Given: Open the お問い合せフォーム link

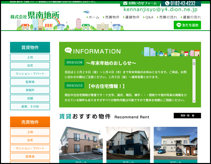Looking at the screenshot, I should 140,3.
